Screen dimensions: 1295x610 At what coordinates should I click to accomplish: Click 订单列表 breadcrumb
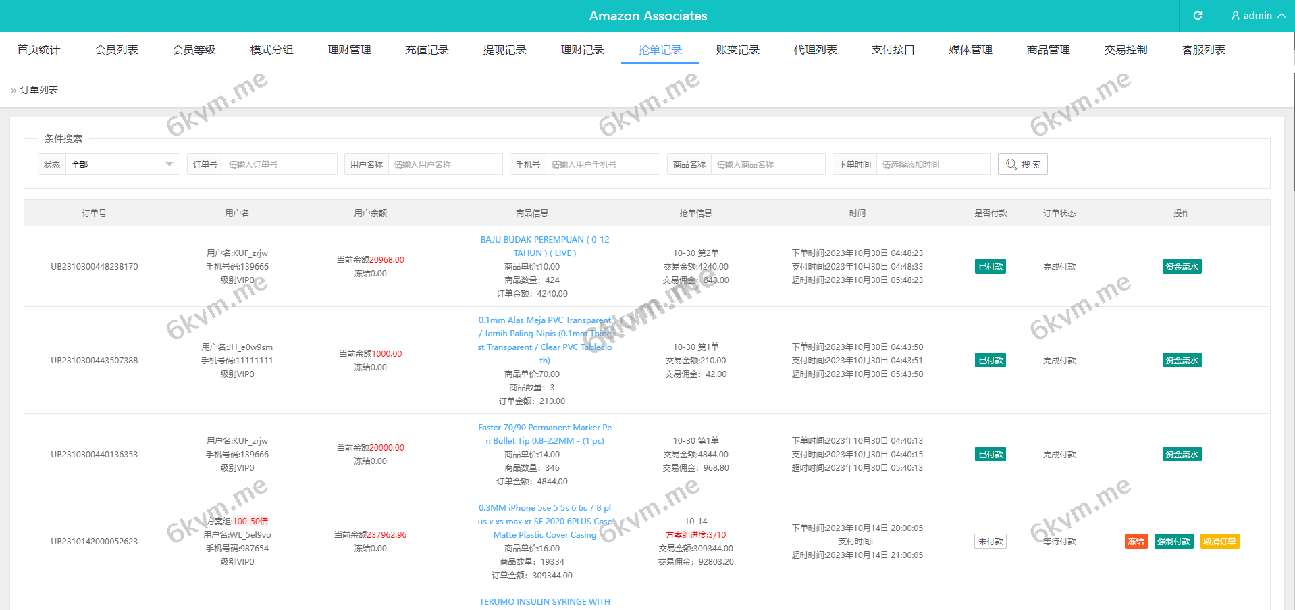click(x=39, y=90)
